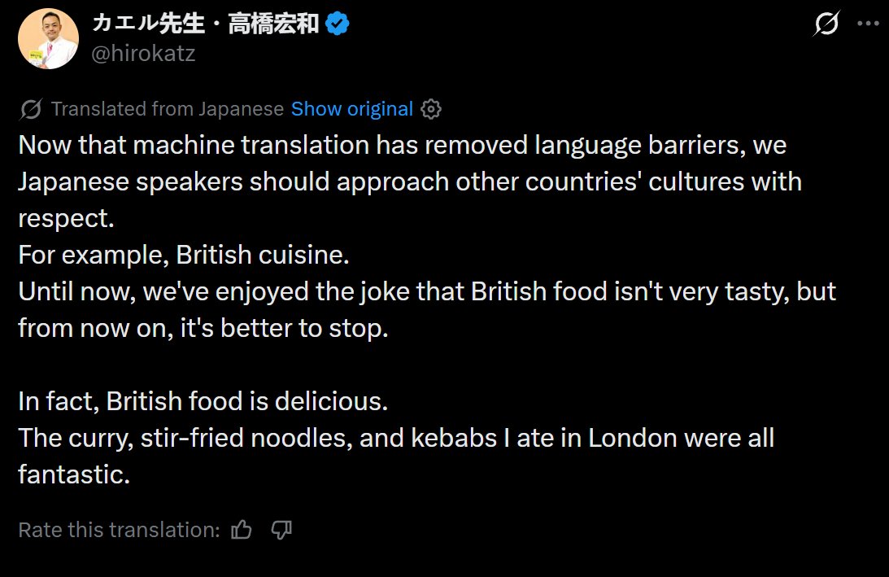Click the "Translated from Japanese" label

tap(167, 109)
